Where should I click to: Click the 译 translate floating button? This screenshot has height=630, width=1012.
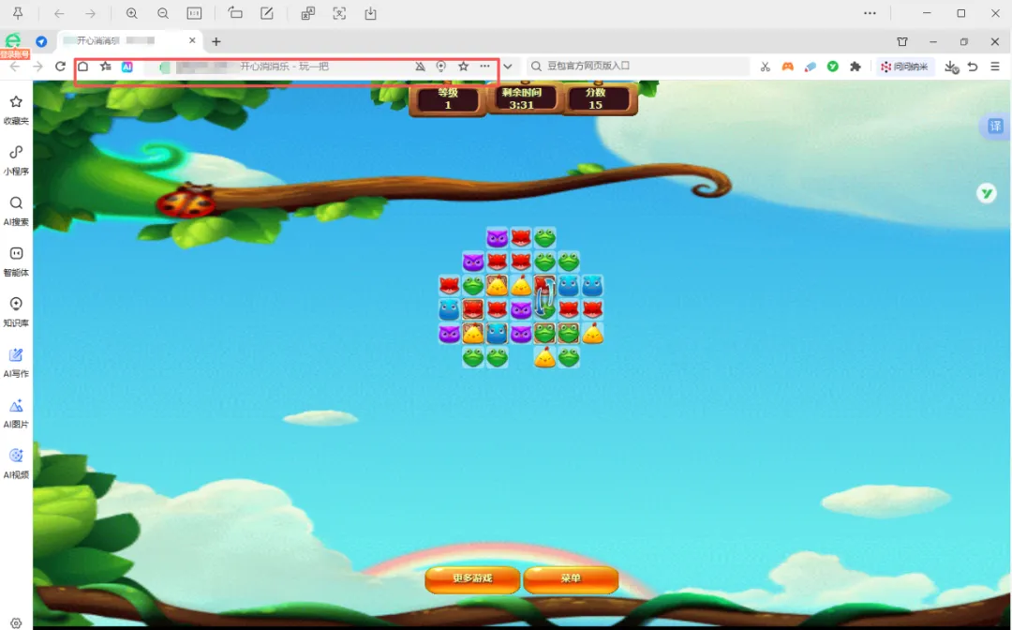[x=996, y=126]
